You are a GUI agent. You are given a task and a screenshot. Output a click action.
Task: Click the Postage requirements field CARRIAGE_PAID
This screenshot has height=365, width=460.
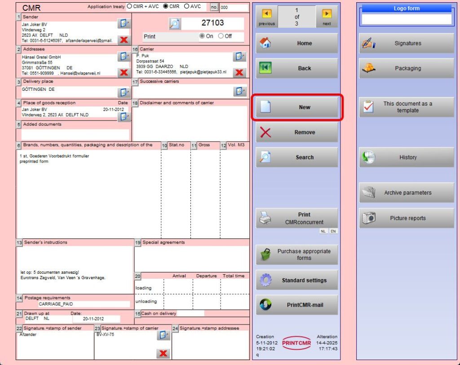(72, 304)
